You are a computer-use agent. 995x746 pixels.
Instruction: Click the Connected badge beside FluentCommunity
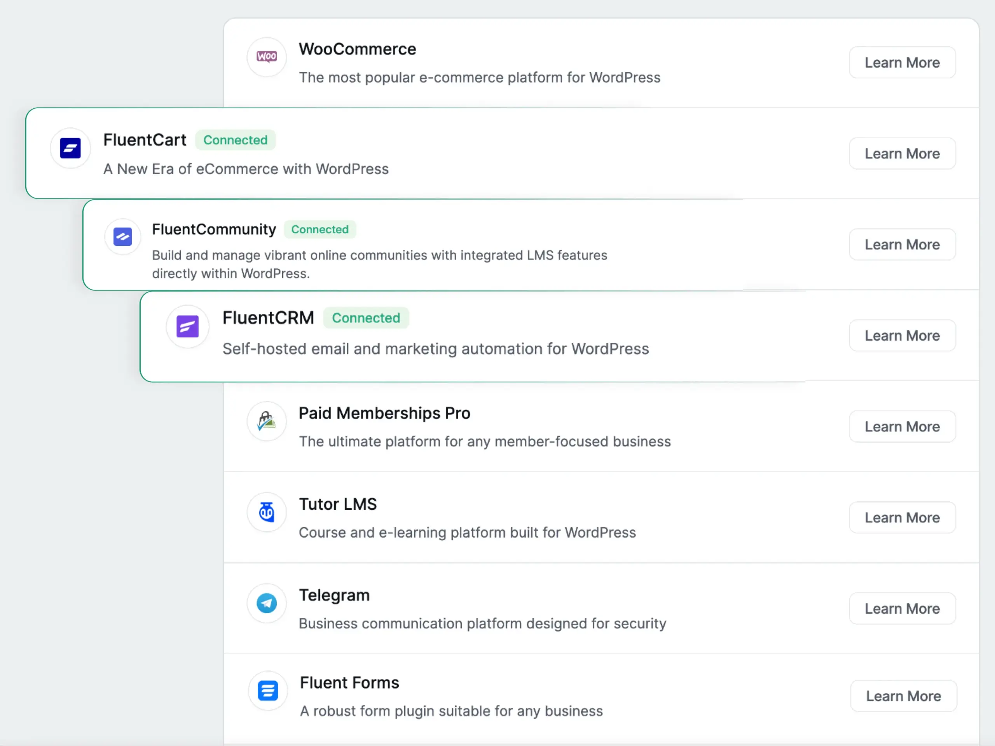point(320,230)
